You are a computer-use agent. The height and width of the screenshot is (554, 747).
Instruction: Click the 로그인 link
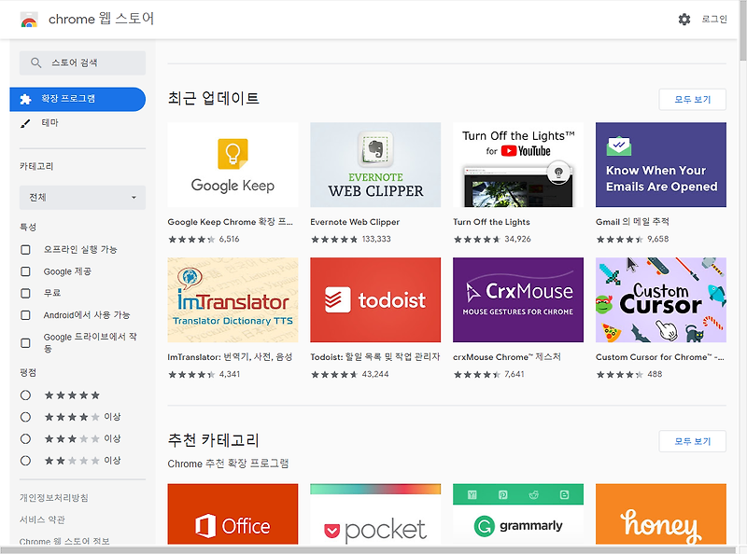714,20
